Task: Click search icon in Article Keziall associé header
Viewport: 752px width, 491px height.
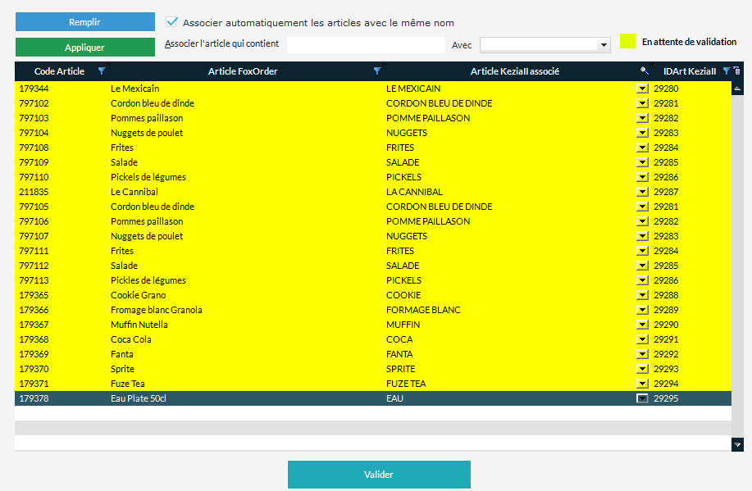Action: 645,71
